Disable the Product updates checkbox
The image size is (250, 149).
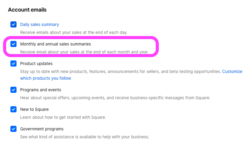13,64
